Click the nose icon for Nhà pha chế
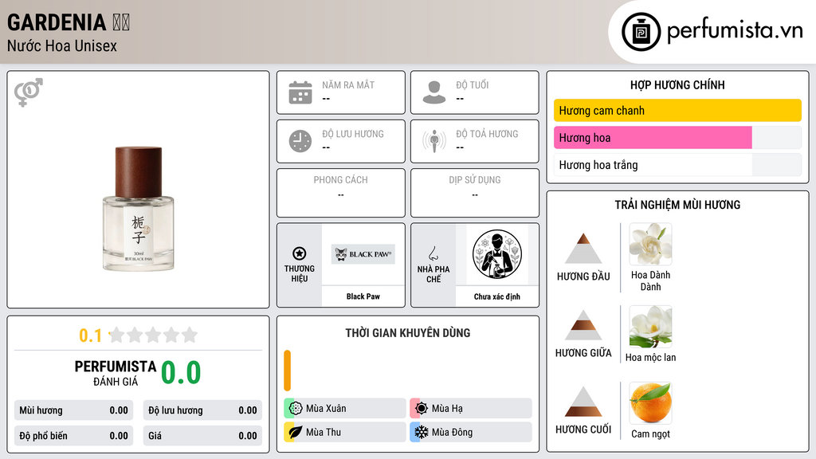Screen dimensions: 816x459 (x=433, y=253)
